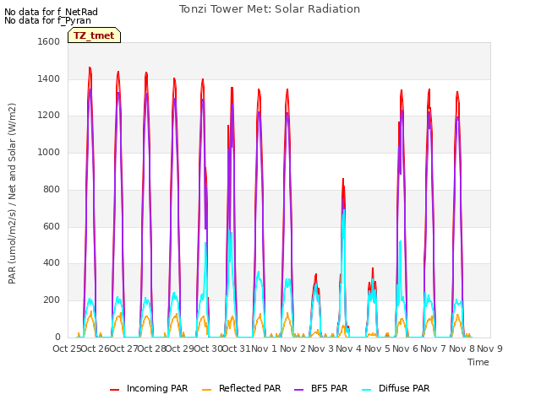Click the low Nov 2 peak near 340
Image resolution: width=541 pixels, height=405 pixels.
(x=315, y=275)
